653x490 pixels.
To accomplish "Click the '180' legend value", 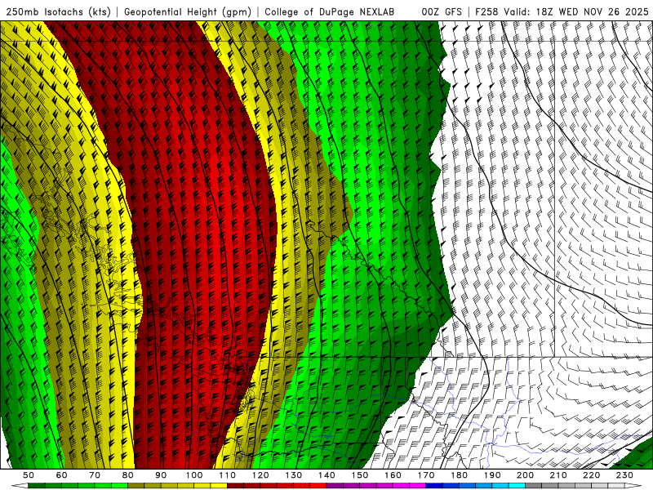I will [460, 475].
